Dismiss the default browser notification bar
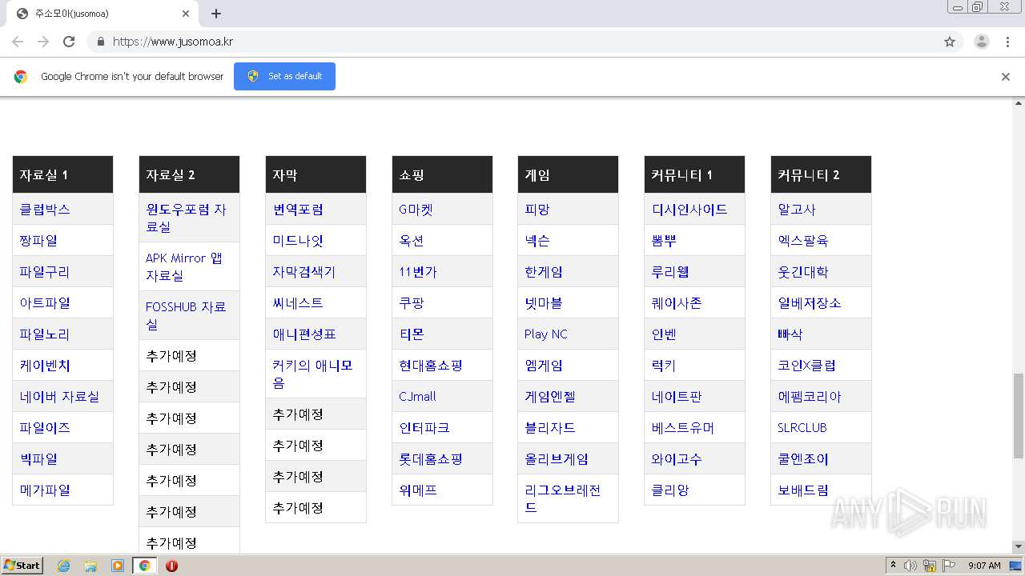1025x576 pixels. [1006, 77]
